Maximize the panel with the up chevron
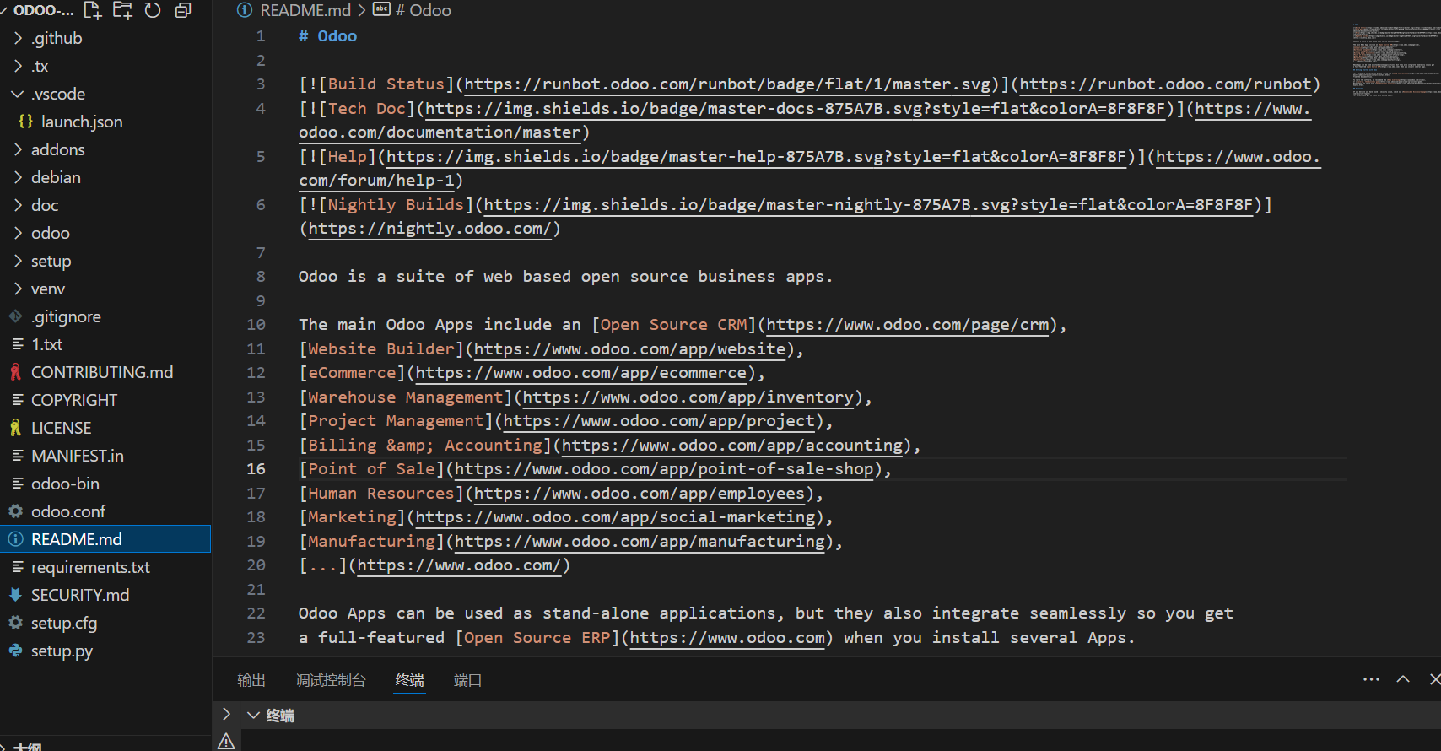1441x751 pixels. pos(1403,679)
